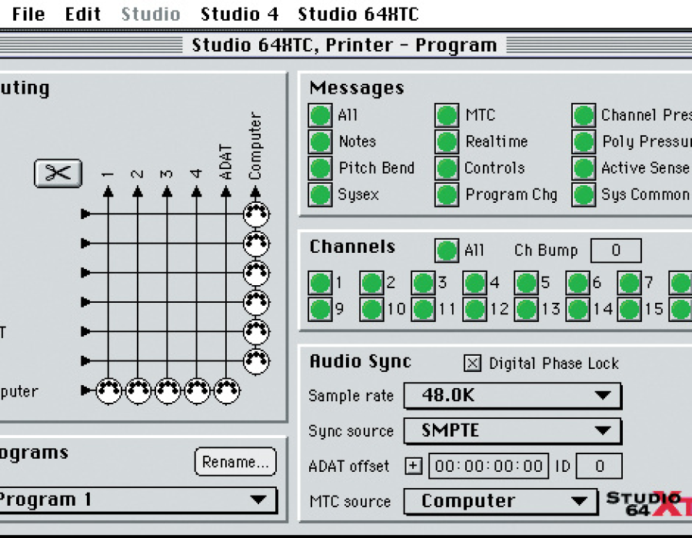Click the Rename... button
The height and width of the screenshot is (538, 692).
point(236,462)
